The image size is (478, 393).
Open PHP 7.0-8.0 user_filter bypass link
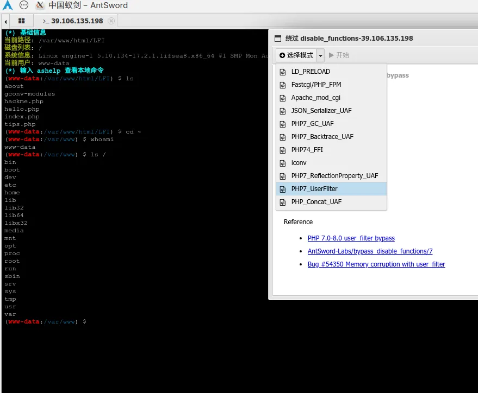pos(351,238)
